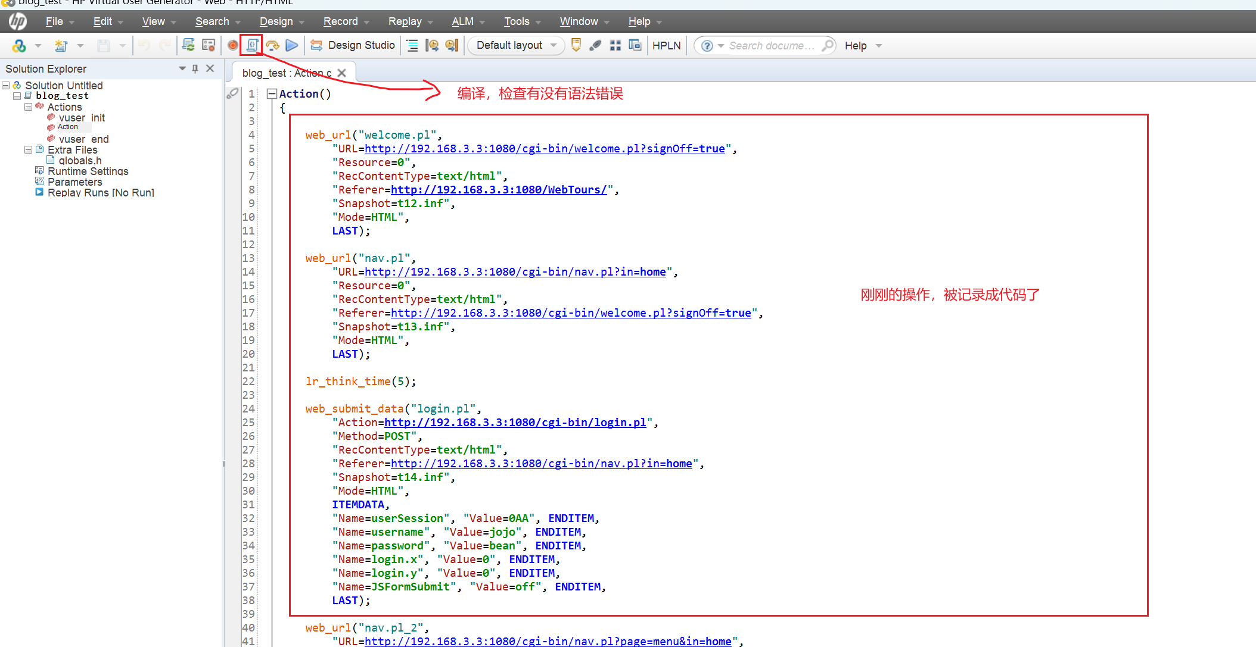The width and height of the screenshot is (1256, 647).
Task: Collapse the Solution Untitled tree node
Action: point(6,86)
